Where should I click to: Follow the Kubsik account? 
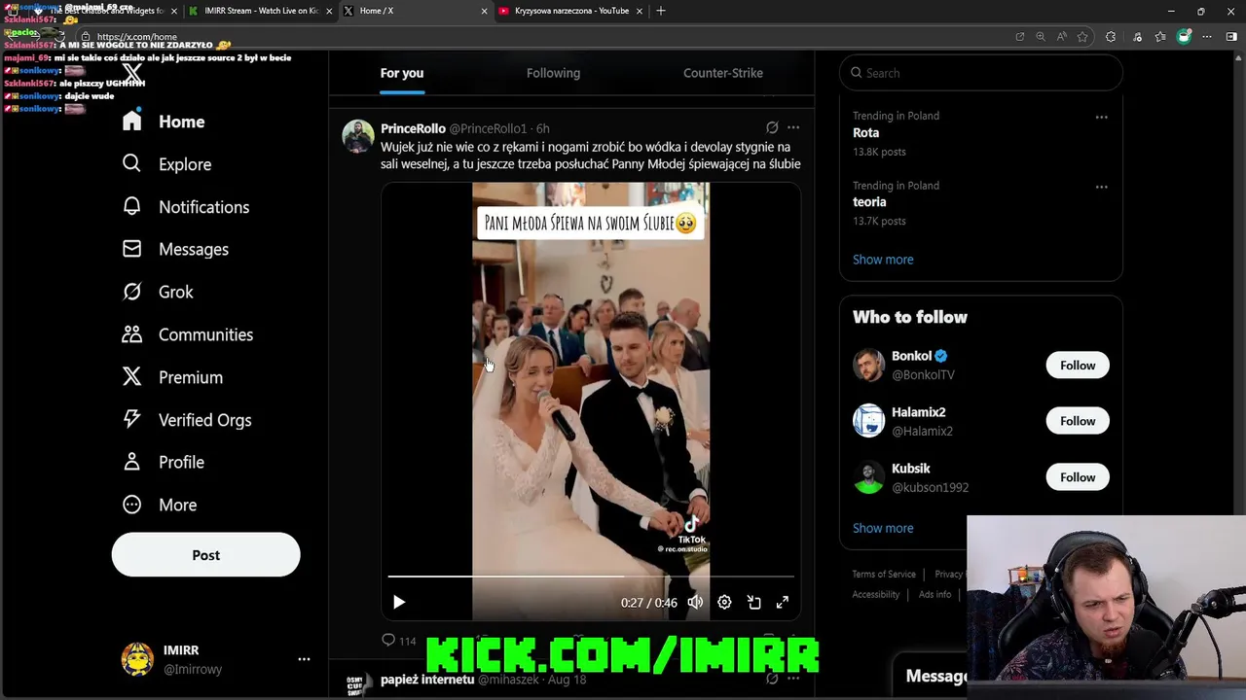1078,477
